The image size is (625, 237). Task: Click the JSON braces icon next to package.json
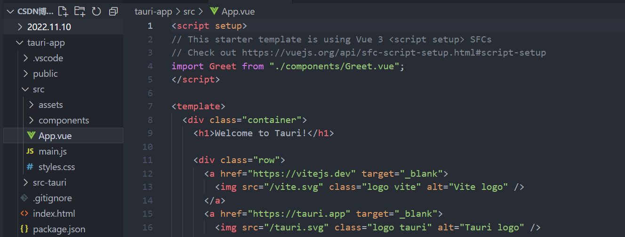point(24,229)
